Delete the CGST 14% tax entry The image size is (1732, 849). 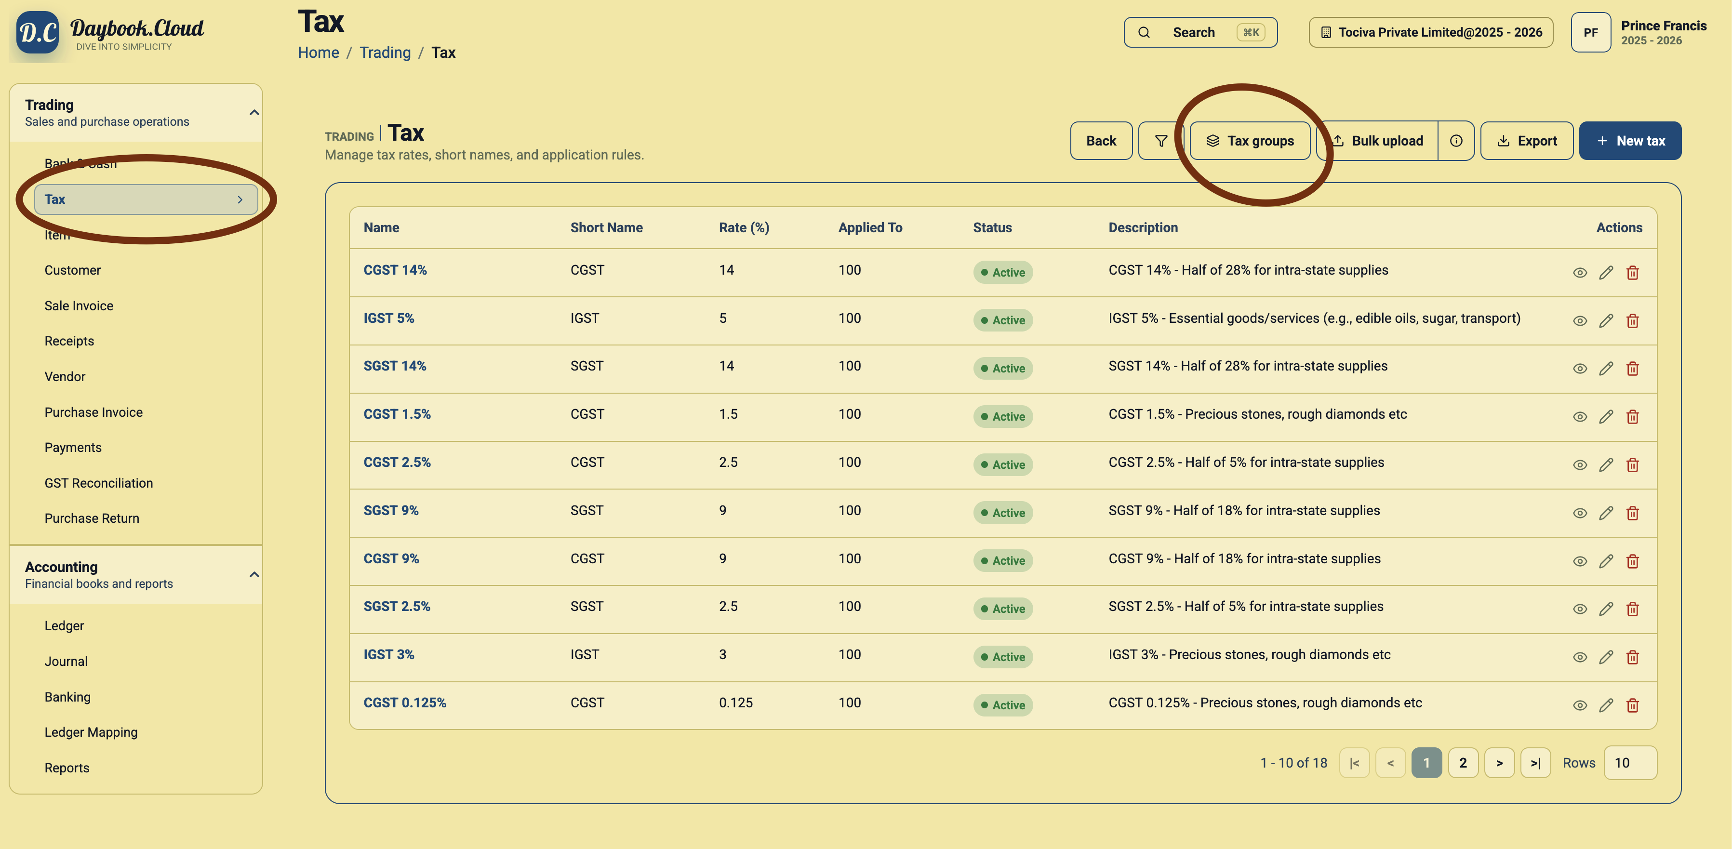[1632, 273]
